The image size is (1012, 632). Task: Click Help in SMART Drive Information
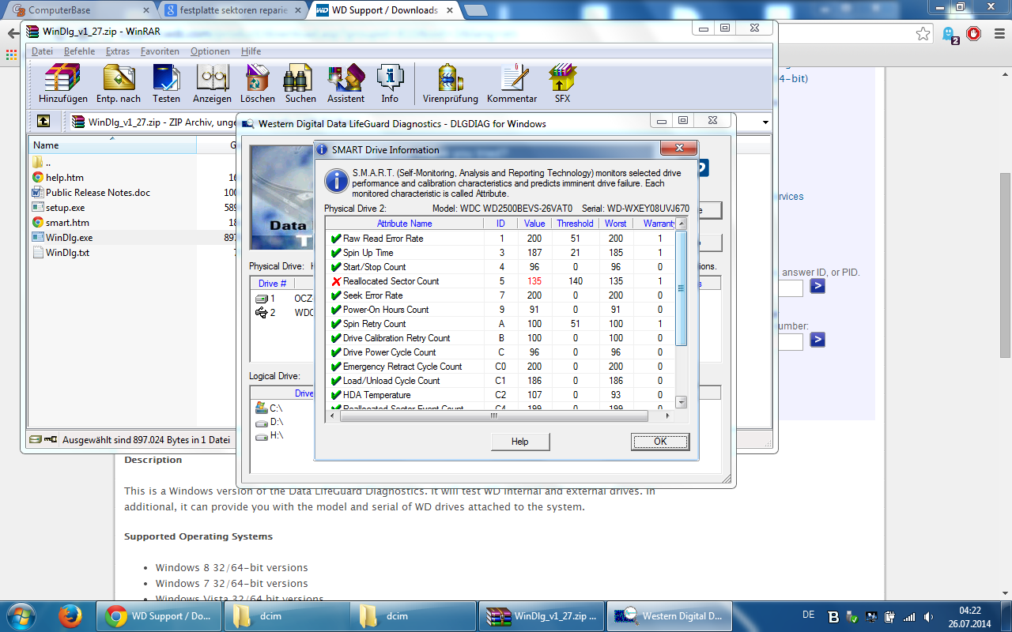(x=519, y=442)
